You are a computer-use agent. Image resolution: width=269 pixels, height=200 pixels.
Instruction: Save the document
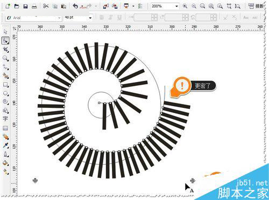point(25,6)
